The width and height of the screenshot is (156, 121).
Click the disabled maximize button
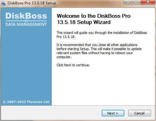pyautogui.click(x=136, y=2)
